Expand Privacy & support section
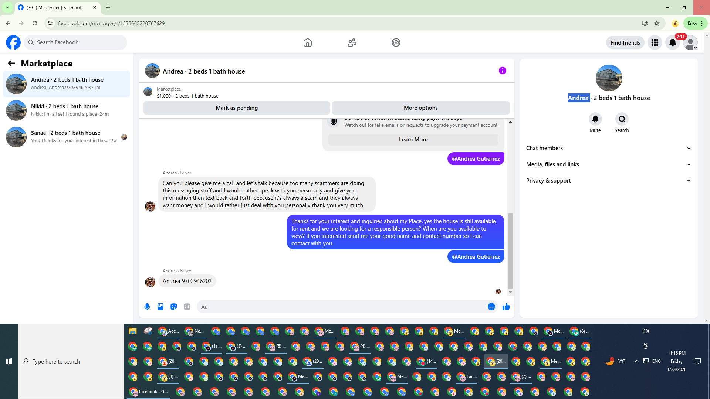 [x=608, y=181]
